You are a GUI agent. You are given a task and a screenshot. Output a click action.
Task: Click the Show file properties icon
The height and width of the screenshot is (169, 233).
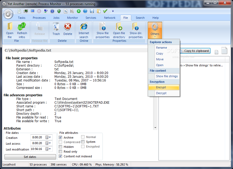pyautogui.click(x=102, y=26)
